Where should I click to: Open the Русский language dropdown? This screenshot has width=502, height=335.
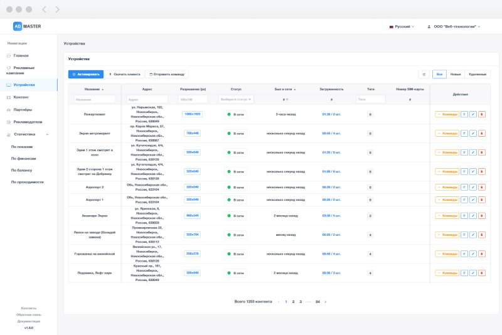click(402, 26)
